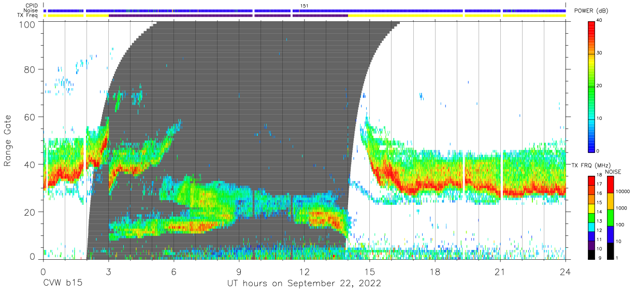The width and height of the screenshot is (636, 294).
Task: Click the x-axis tick label '24'
Action: tap(566, 272)
